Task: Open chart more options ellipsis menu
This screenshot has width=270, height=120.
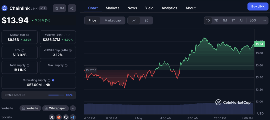Action: click(264, 20)
